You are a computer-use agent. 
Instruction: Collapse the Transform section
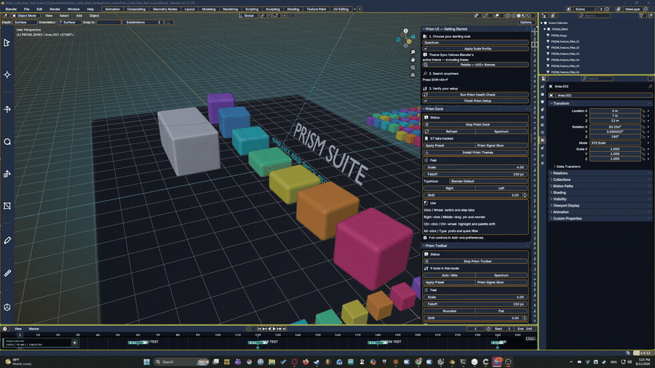point(552,103)
